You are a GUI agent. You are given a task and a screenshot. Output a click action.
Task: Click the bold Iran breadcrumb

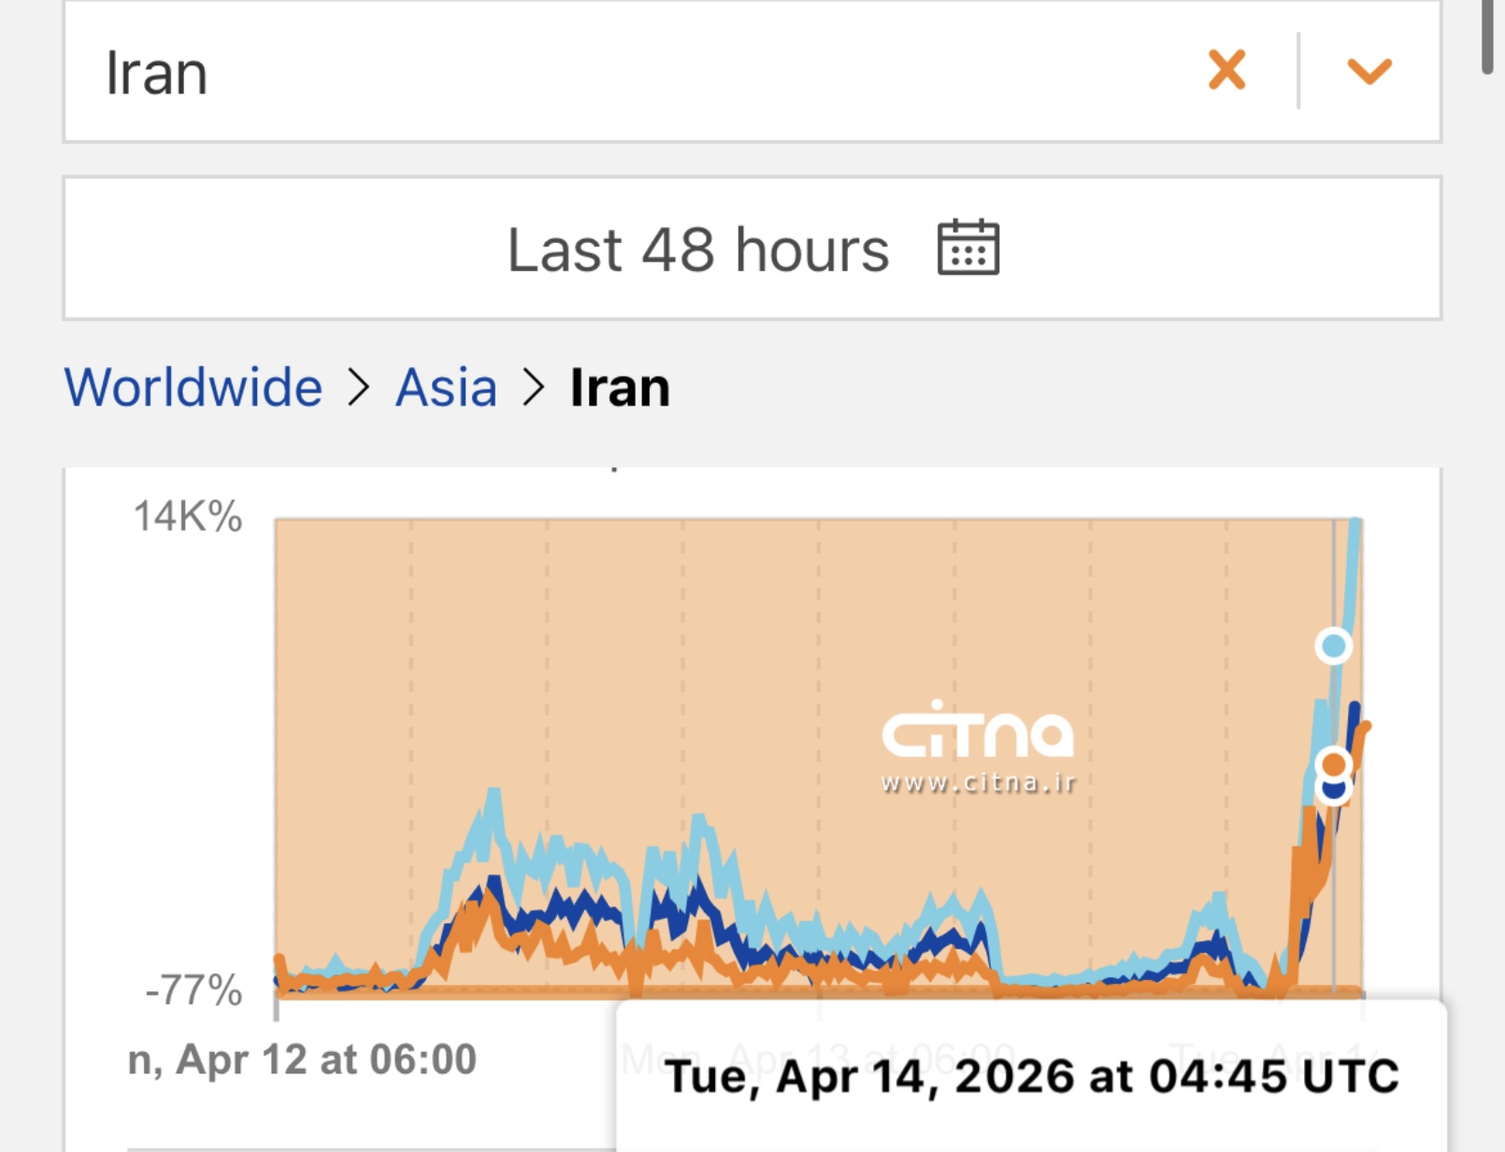(620, 387)
